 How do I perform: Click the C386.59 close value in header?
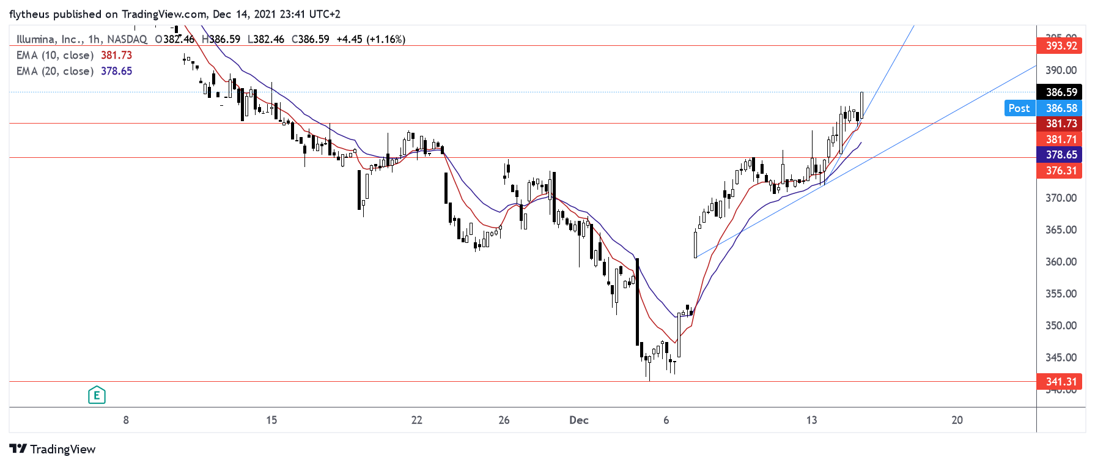point(311,39)
